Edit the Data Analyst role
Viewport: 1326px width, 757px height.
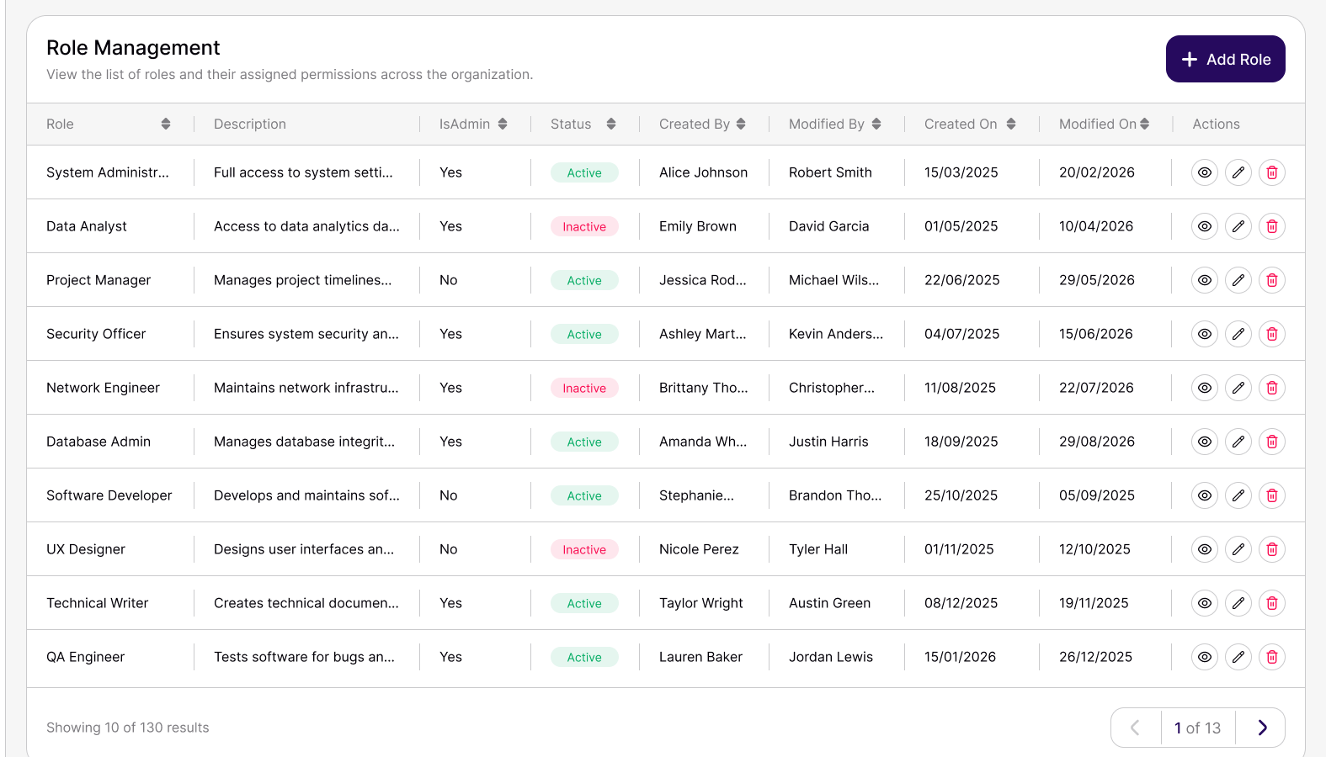(1238, 226)
